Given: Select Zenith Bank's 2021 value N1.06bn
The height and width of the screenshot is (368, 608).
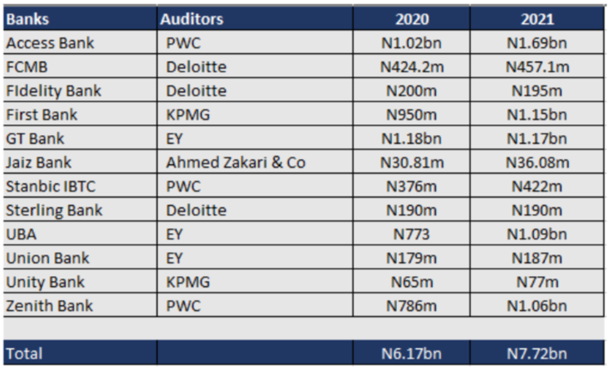Looking at the screenshot, I should 537,306.
